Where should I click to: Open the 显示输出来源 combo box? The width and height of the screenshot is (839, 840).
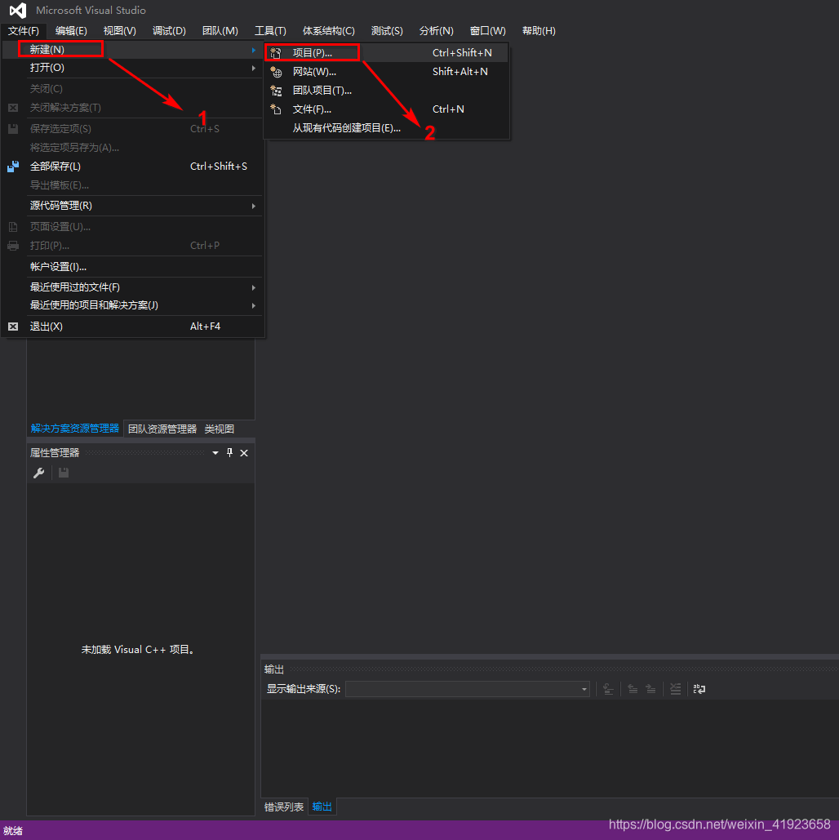coord(468,689)
